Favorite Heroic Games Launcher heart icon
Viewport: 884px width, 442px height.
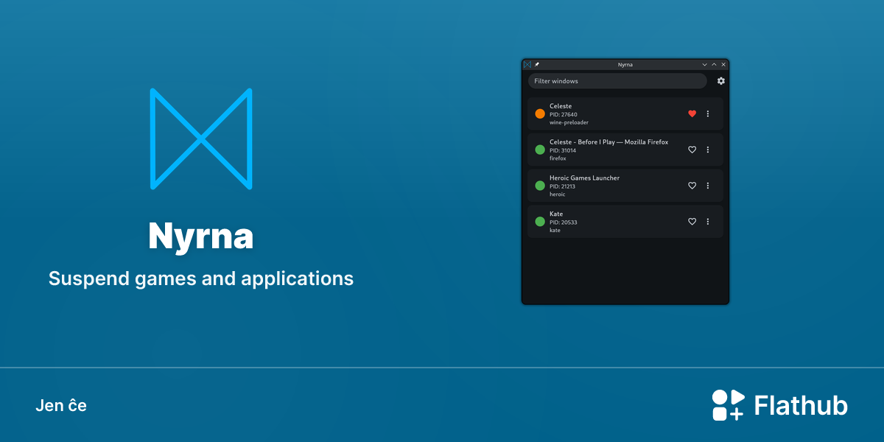[692, 186]
